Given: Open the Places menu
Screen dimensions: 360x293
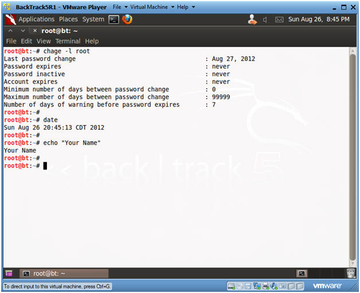Looking at the screenshot, I should point(68,19).
